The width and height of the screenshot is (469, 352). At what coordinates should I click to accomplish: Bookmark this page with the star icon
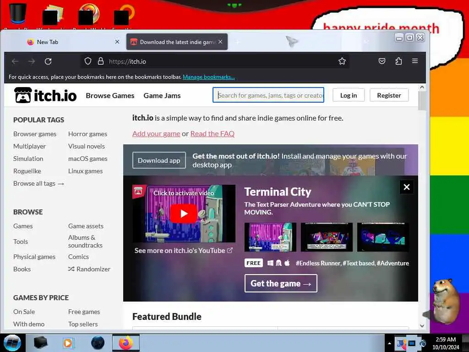coord(342,61)
